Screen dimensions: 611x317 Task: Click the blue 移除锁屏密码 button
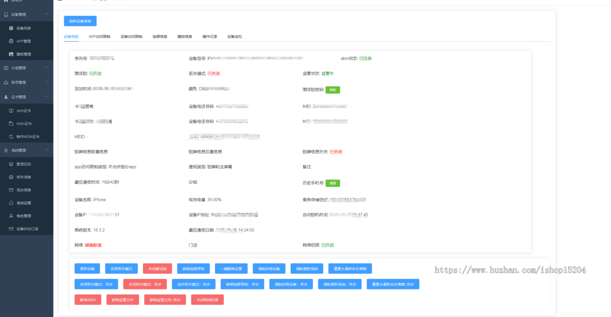(194, 269)
